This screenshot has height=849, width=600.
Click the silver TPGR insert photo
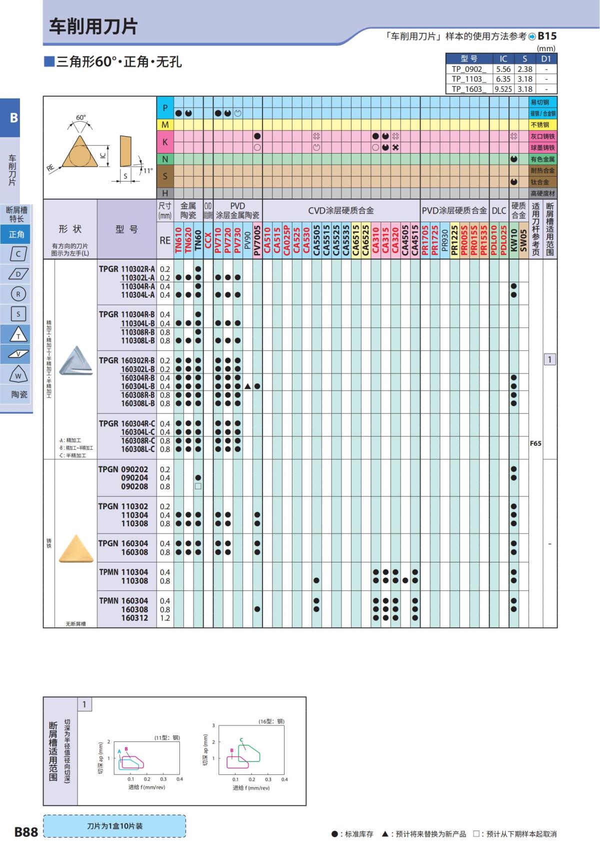coord(75,360)
